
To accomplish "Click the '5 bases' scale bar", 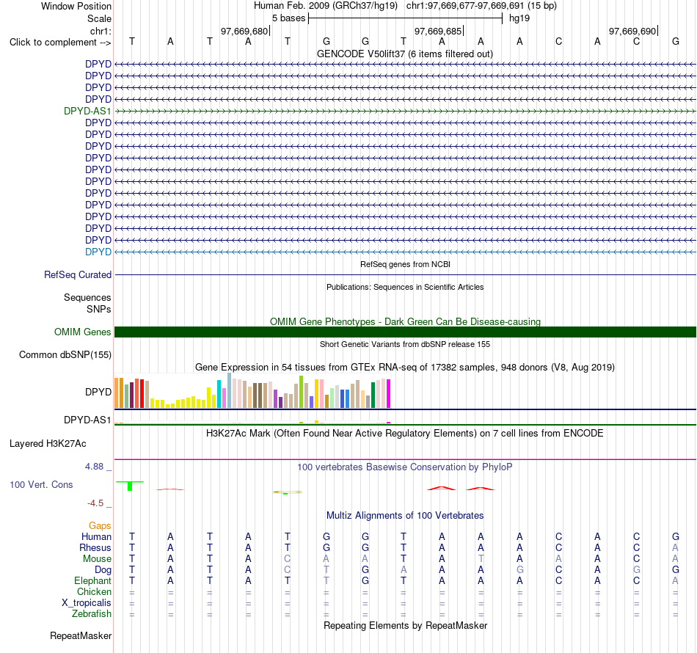I will (405, 18).
